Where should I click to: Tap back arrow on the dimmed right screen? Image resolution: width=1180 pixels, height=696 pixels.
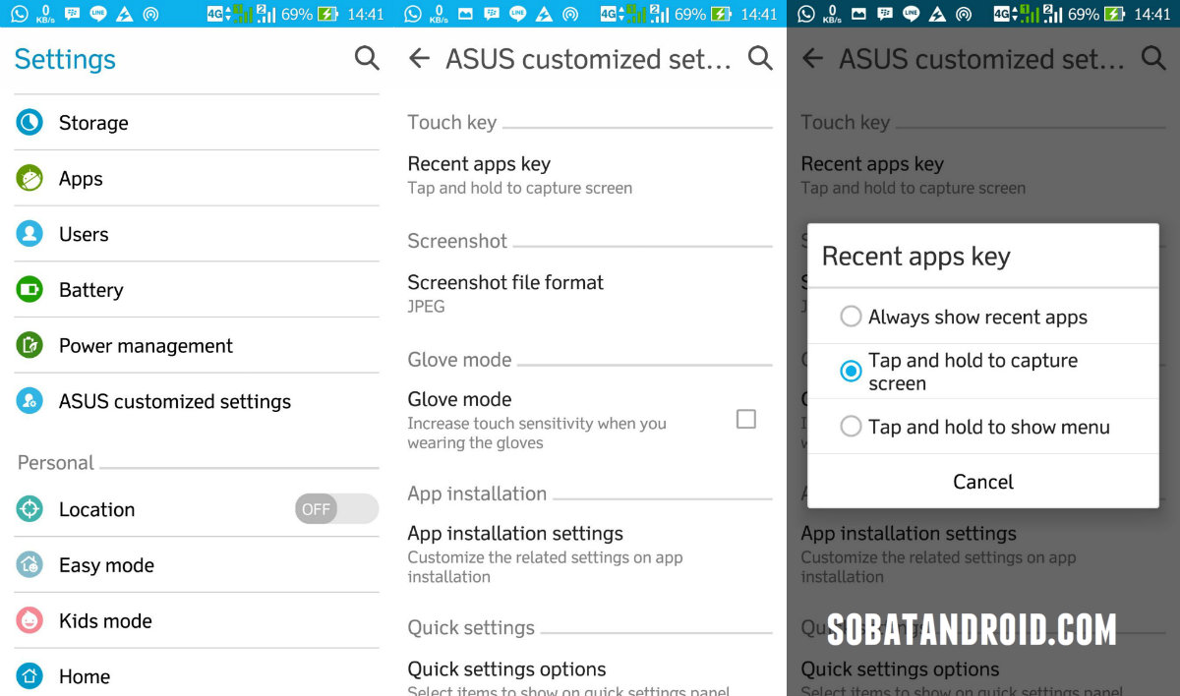pyautogui.click(x=812, y=59)
